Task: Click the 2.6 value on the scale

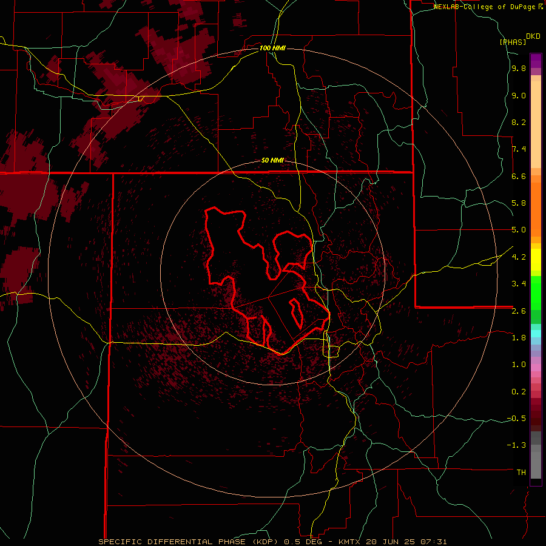Action: click(519, 311)
